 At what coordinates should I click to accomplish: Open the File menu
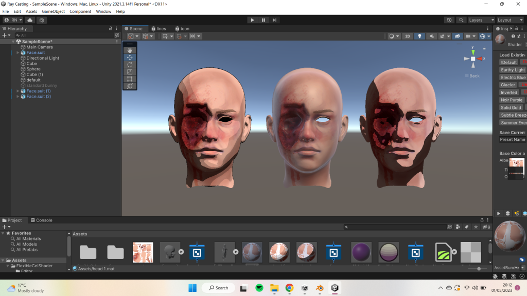(x=6, y=11)
